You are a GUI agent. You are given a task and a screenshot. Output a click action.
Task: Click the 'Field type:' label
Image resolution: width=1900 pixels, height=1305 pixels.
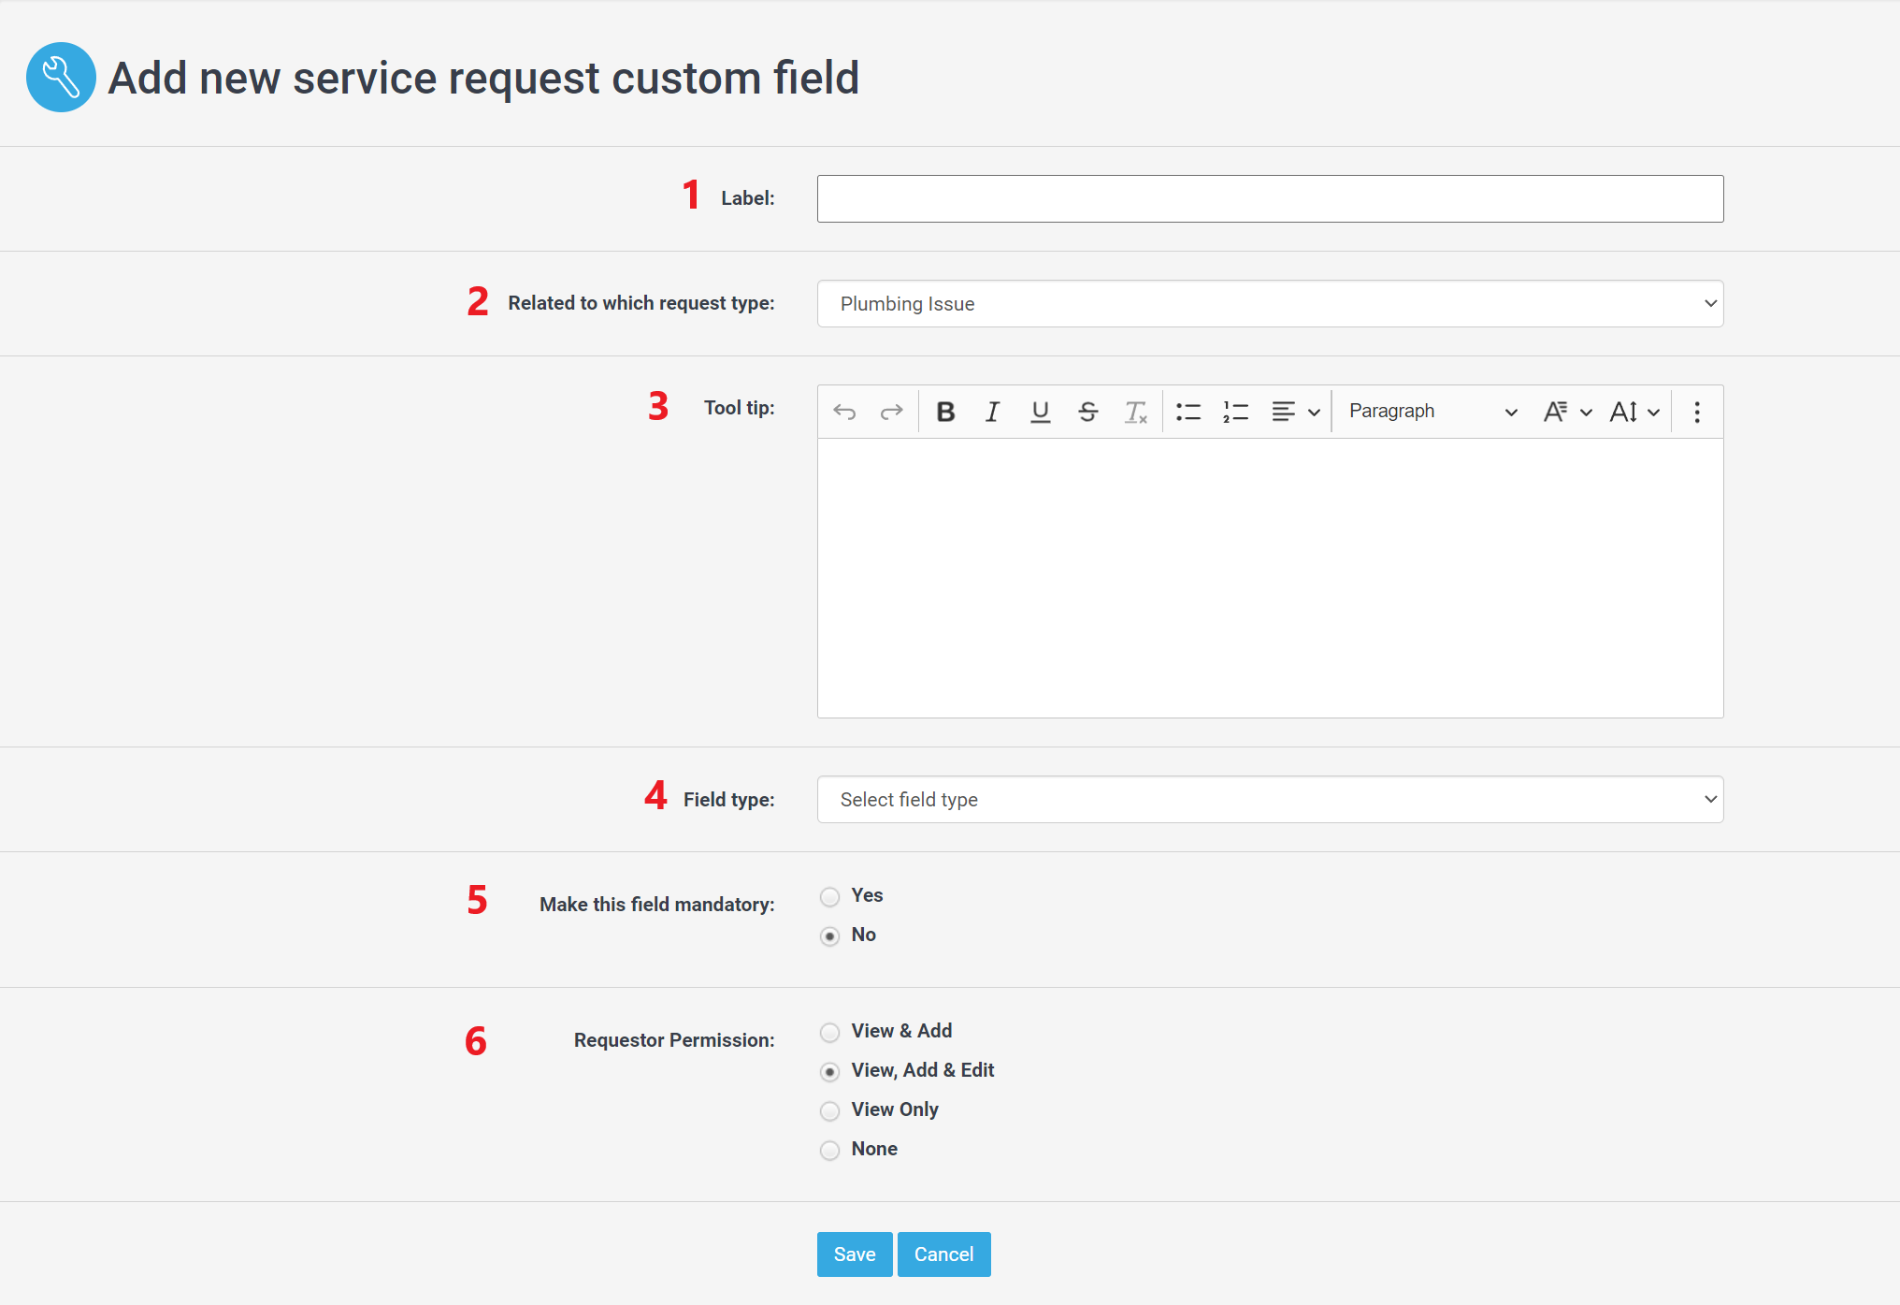pyautogui.click(x=729, y=800)
